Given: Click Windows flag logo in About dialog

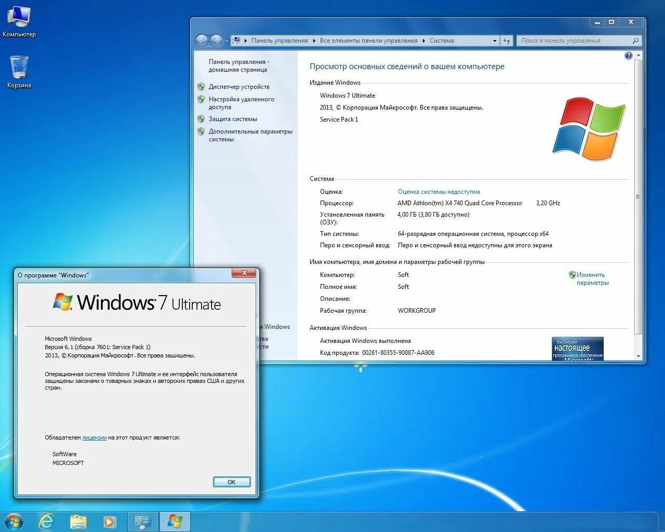Looking at the screenshot, I should click(63, 301).
